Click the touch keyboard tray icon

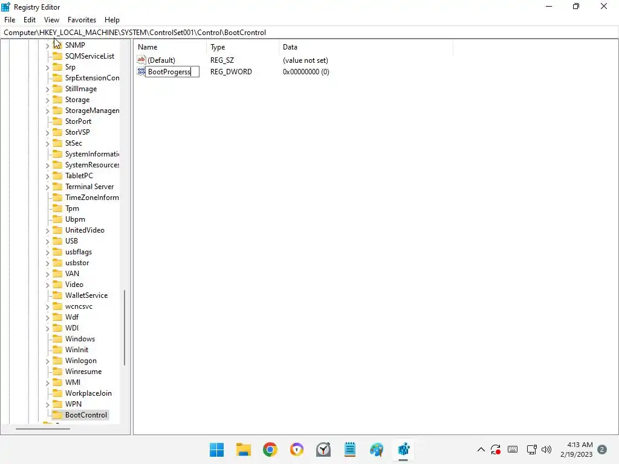click(x=513, y=449)
